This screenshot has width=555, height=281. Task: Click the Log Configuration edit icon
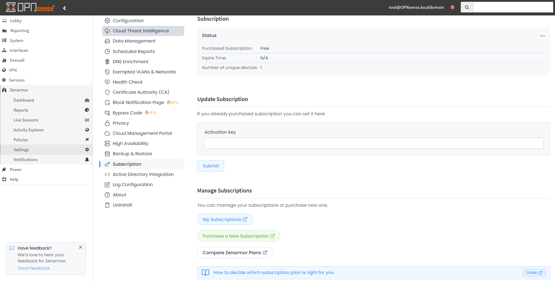click(107, 185)
